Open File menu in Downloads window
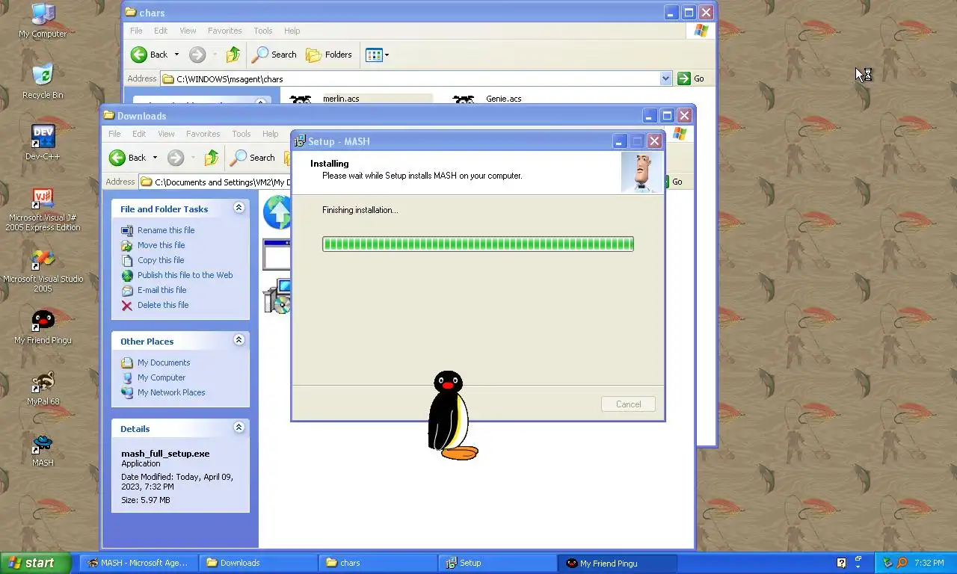 click(x=114, y=134)
